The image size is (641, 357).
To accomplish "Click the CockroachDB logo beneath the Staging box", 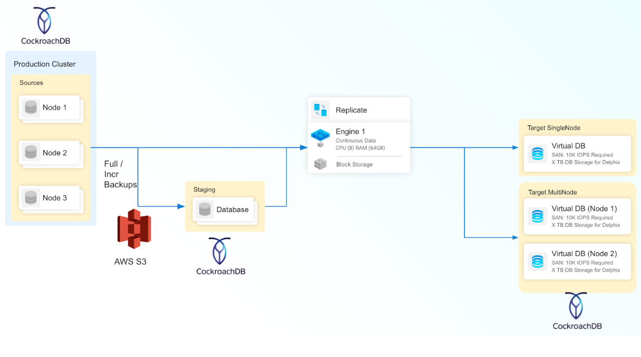I will coord(221,251).
